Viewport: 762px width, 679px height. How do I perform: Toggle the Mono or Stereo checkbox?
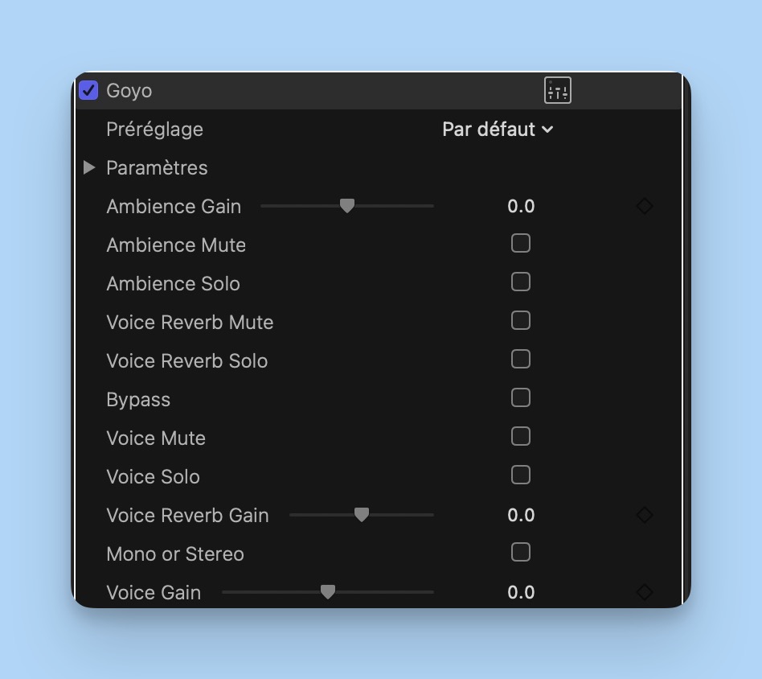(x=521, y=552)
